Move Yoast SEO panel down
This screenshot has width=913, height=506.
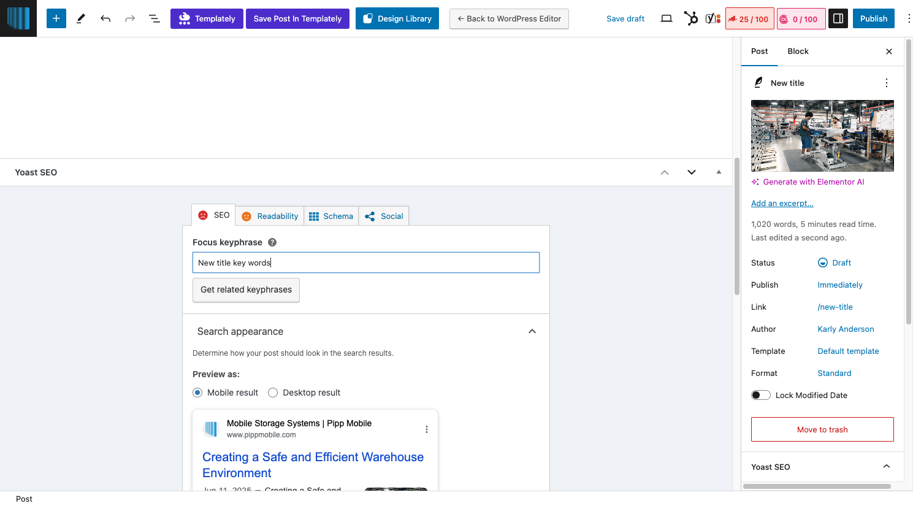[x=692, y=172]
